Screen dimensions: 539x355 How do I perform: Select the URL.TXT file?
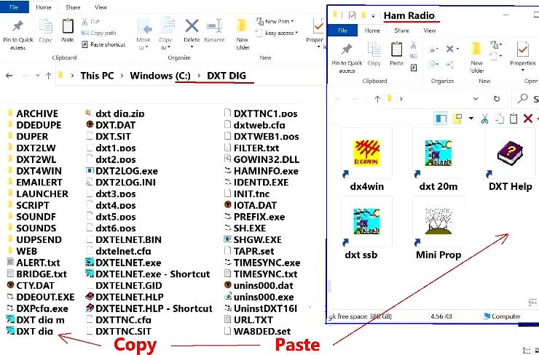pos(248,320)
